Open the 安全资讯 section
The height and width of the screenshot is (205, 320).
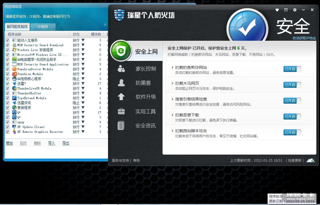[146, 125]
